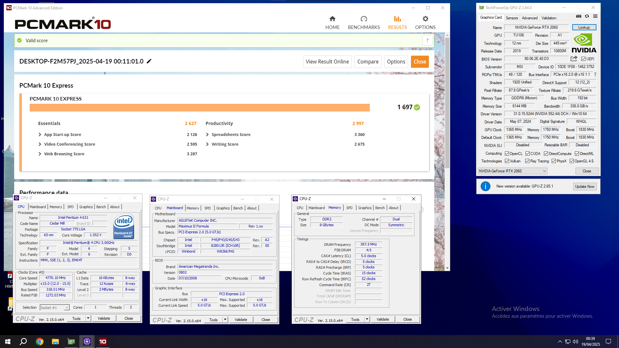Open Bench tab in Mainboard CPU-Z window

tap(238, 208)
